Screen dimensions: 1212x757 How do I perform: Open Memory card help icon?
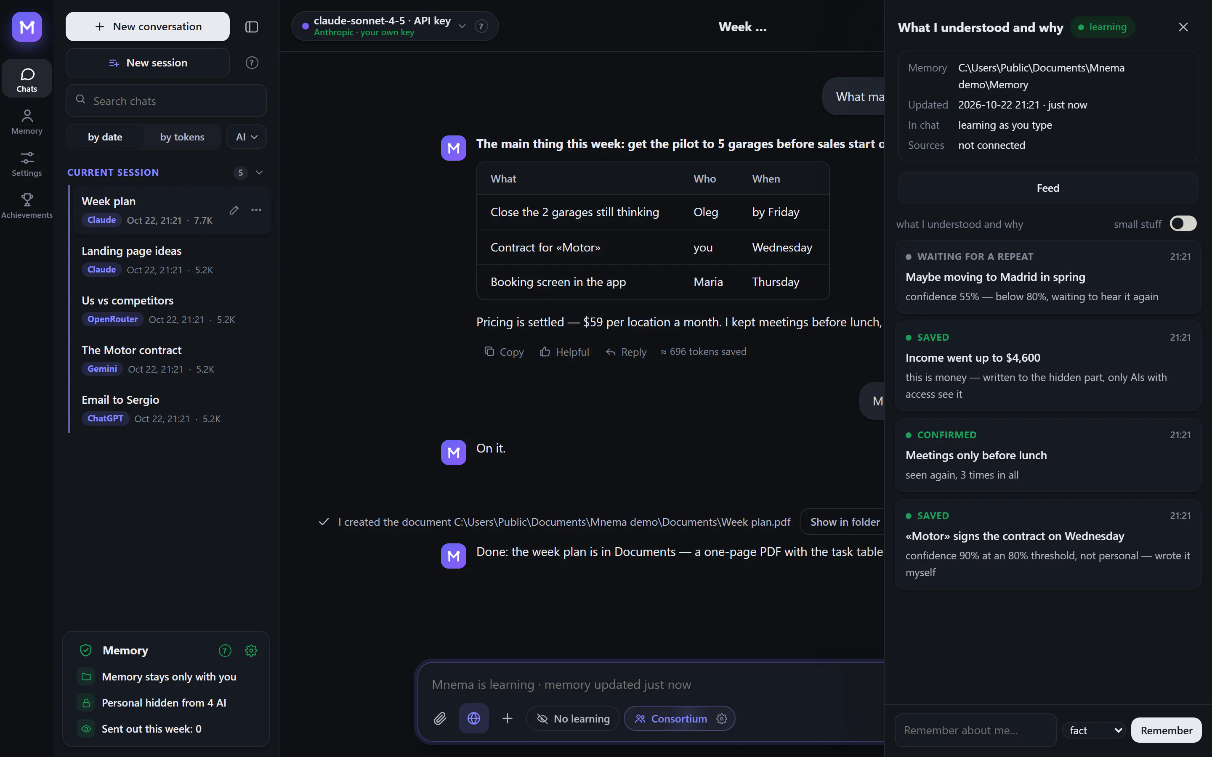pyautogui.click(x=225, y=650)
